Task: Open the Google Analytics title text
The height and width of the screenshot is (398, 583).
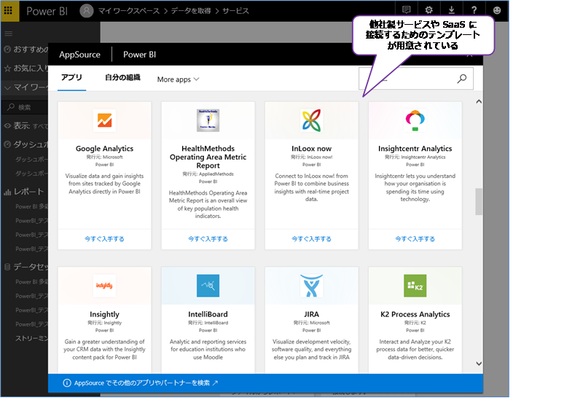Action: click(104, 149)
